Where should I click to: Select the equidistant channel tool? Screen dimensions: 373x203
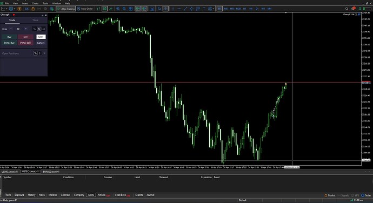(191, 9)
